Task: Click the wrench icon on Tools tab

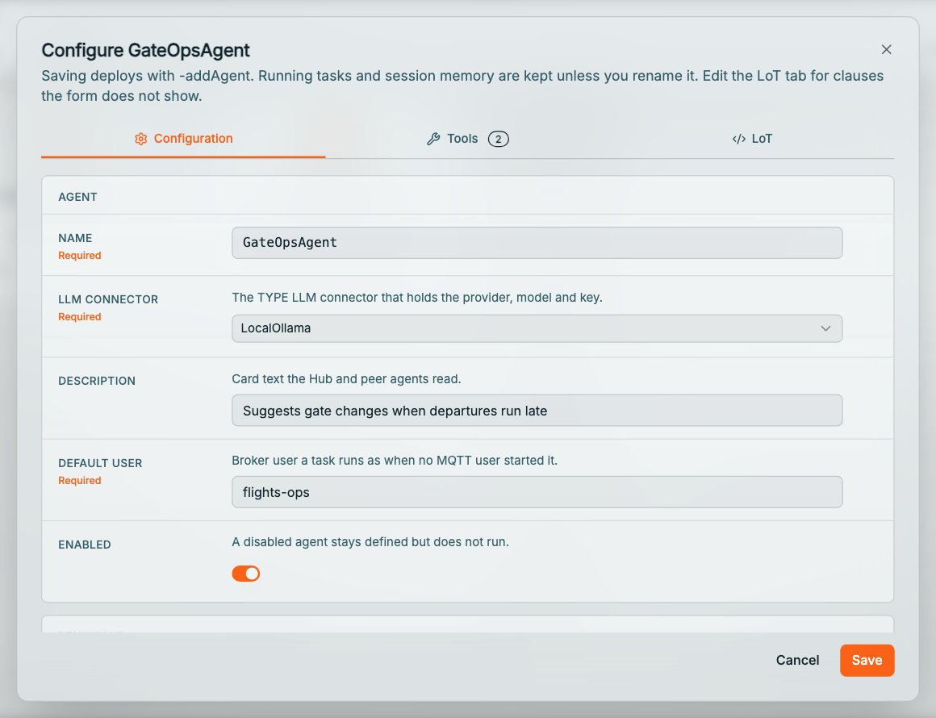Action: coord(433,139)
